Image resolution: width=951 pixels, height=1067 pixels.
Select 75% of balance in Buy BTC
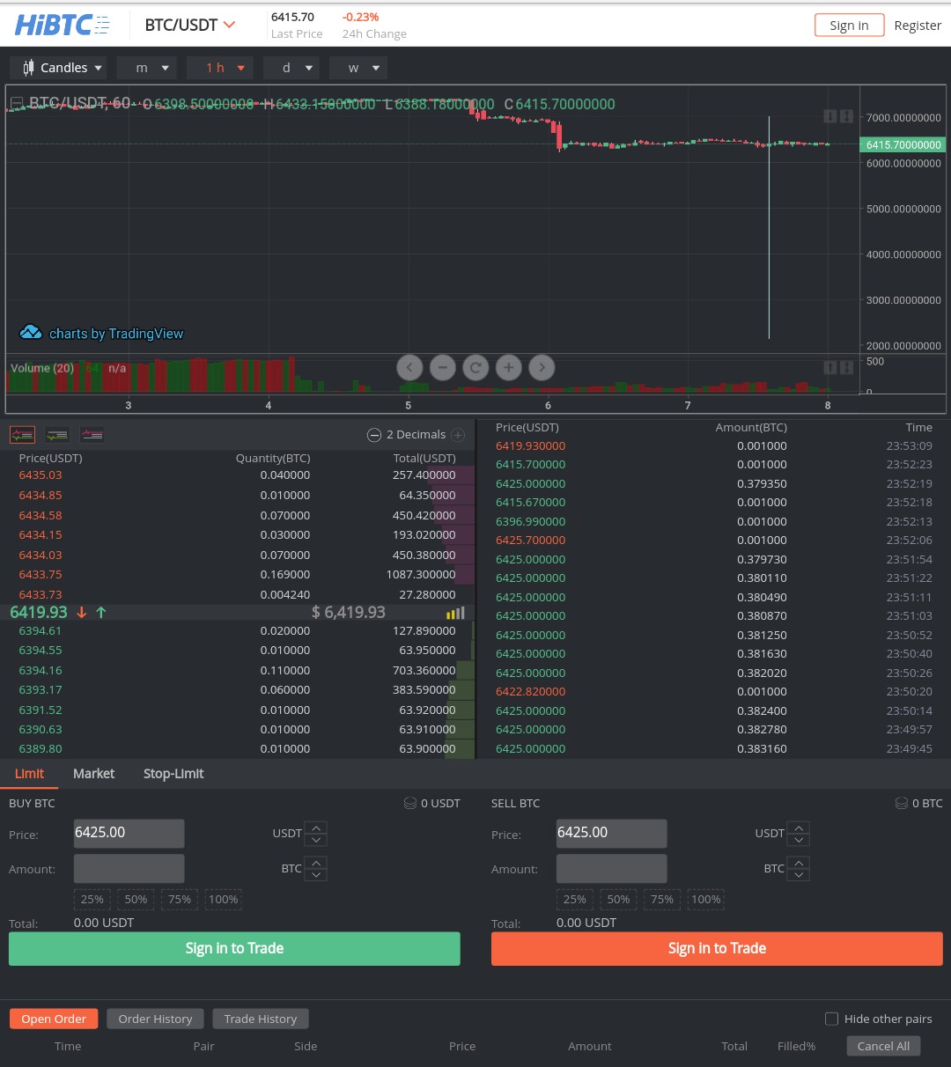click(x=180, y=899)
